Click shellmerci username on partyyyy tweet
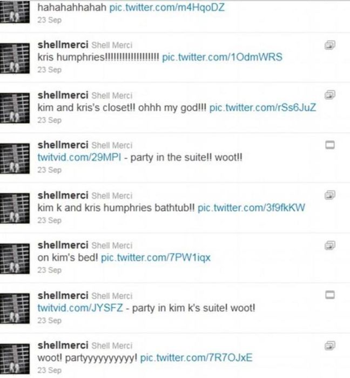 (x=63, y=345)
